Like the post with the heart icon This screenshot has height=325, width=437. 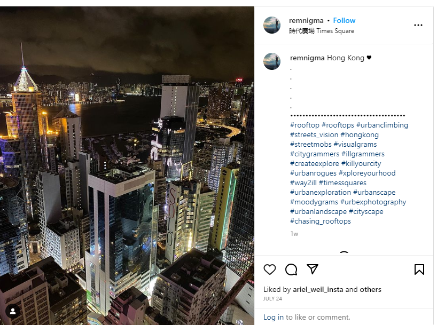pos(269,269)
